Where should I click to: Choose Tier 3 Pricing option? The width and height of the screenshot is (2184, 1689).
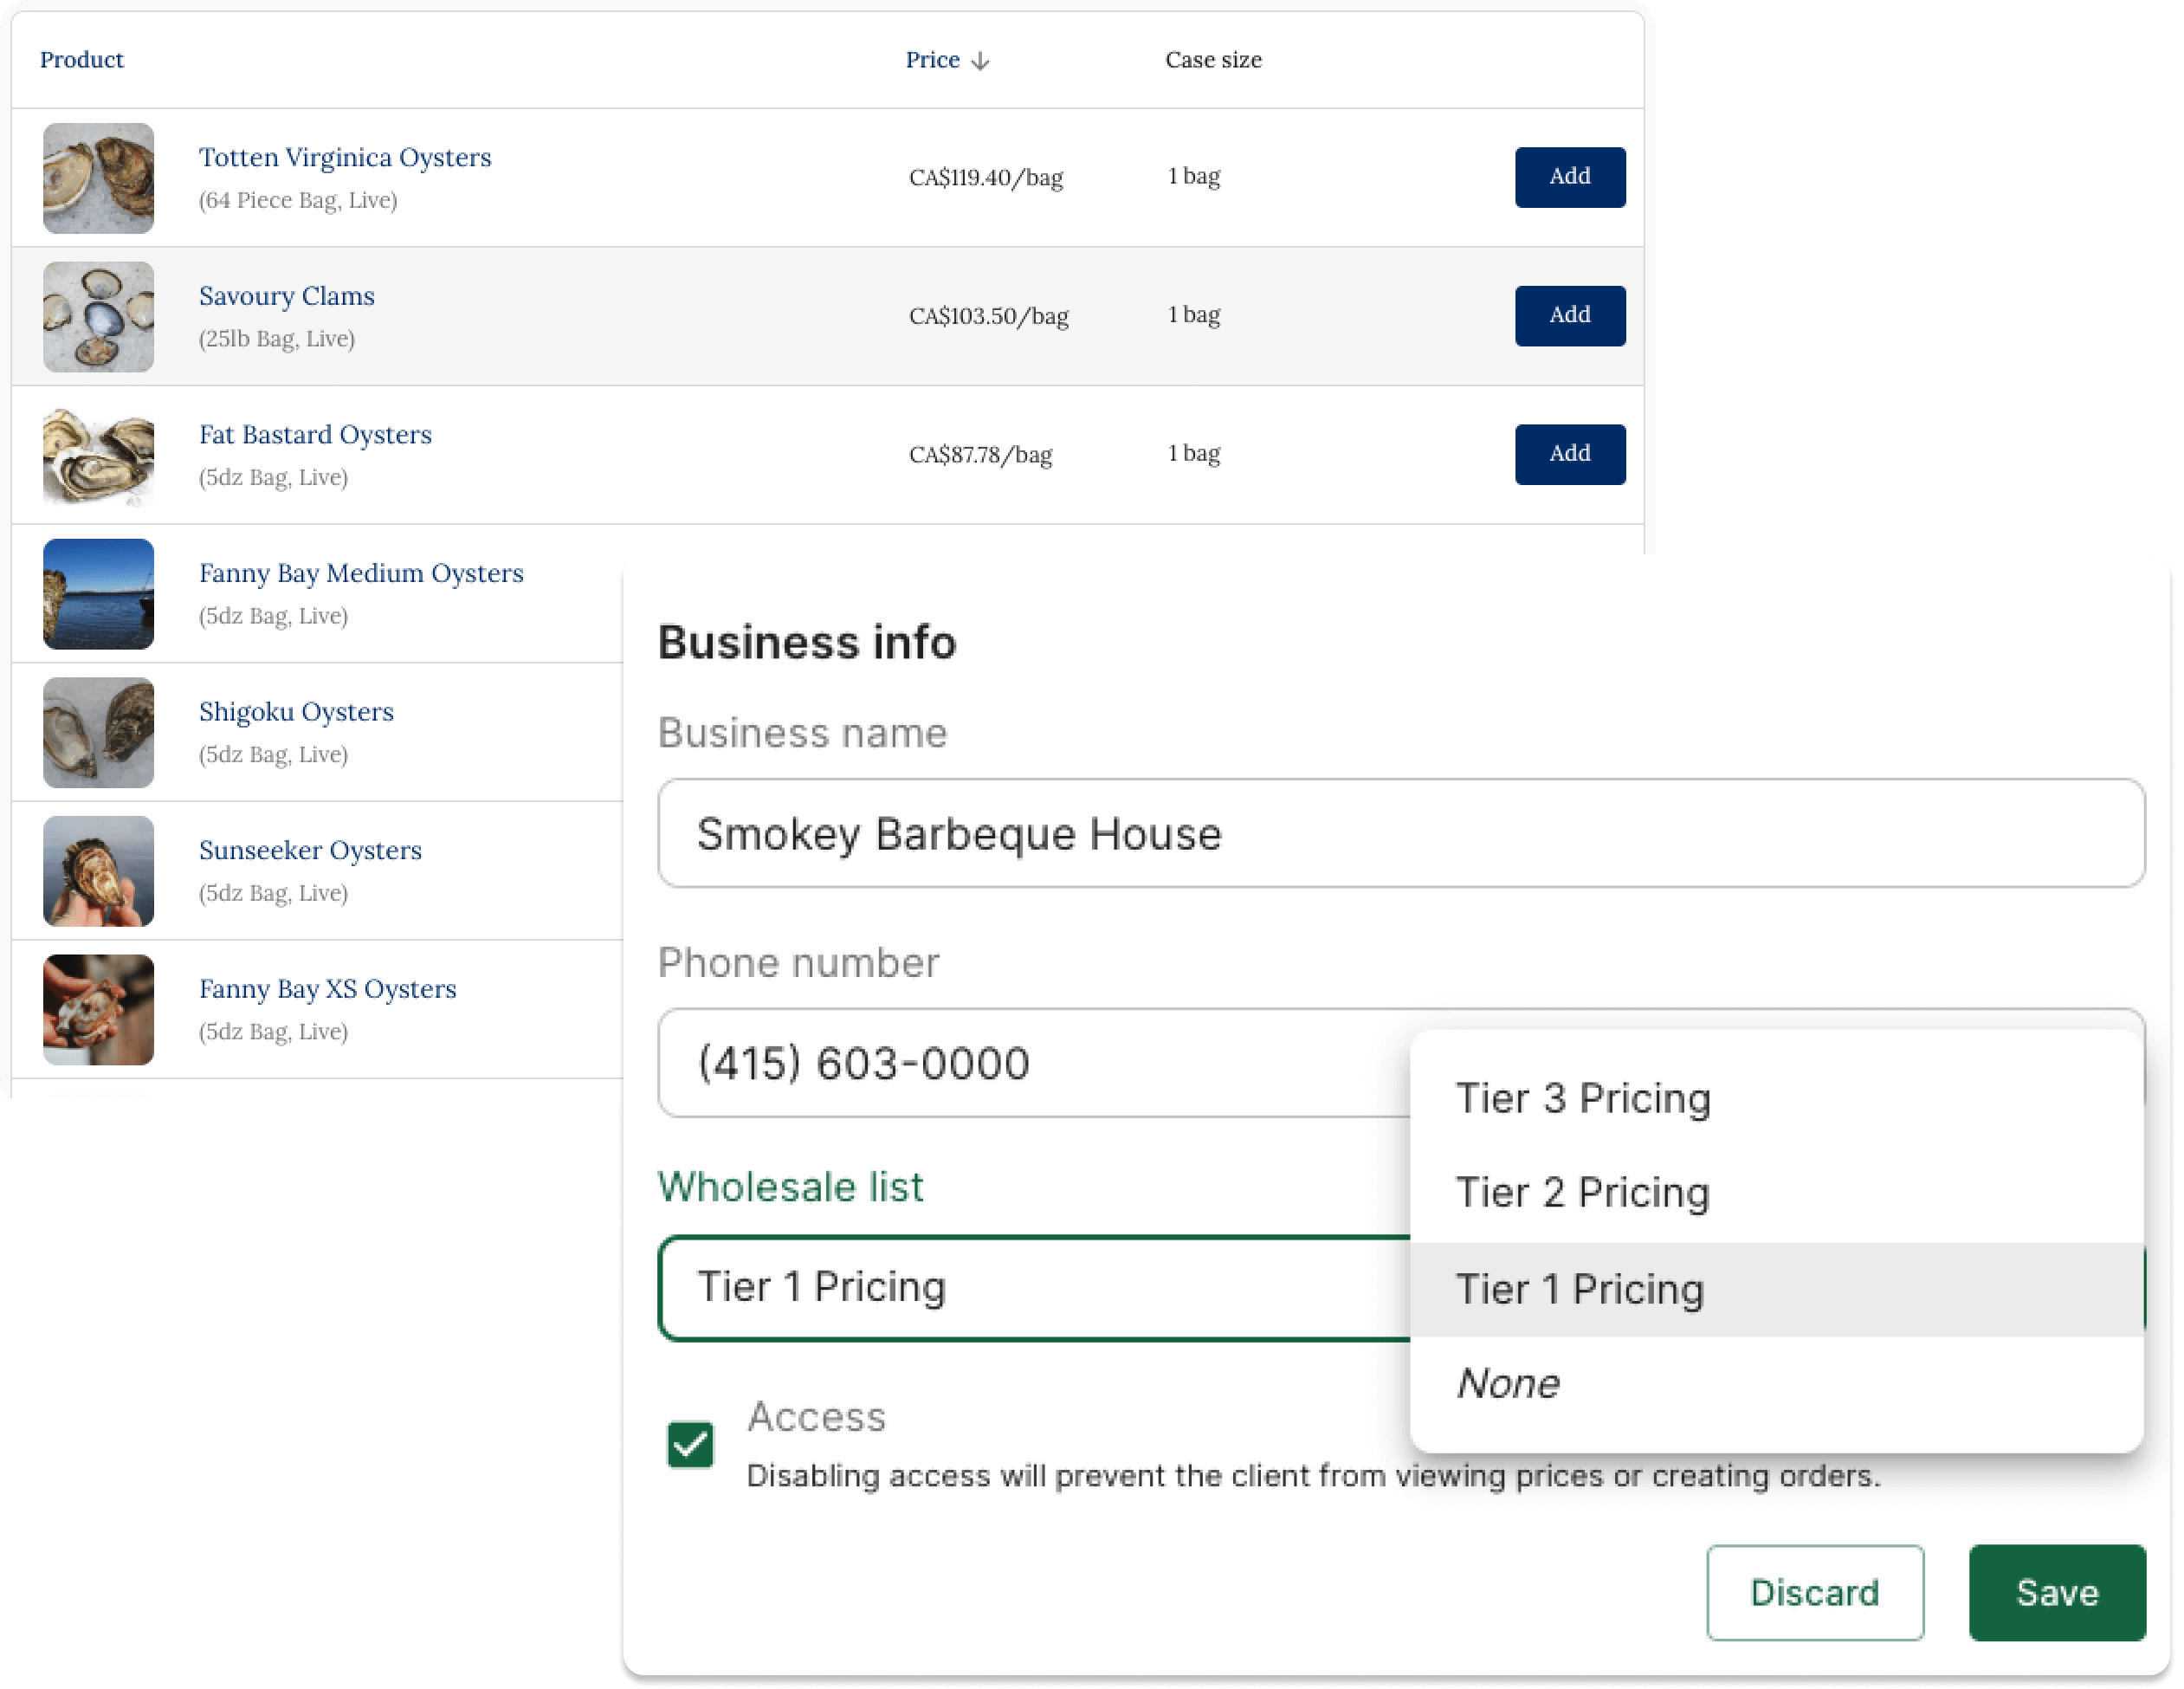point(1776,1098)
